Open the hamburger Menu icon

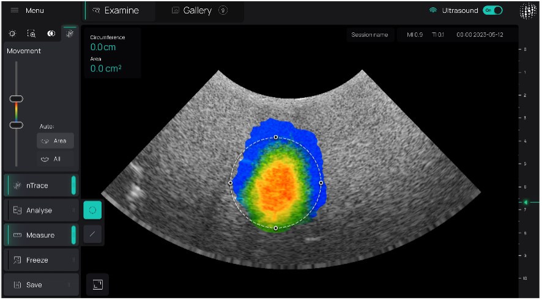click(15, 10)
